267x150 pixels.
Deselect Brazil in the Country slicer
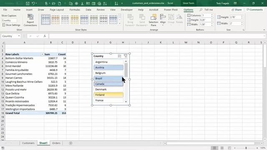[108, 78]
